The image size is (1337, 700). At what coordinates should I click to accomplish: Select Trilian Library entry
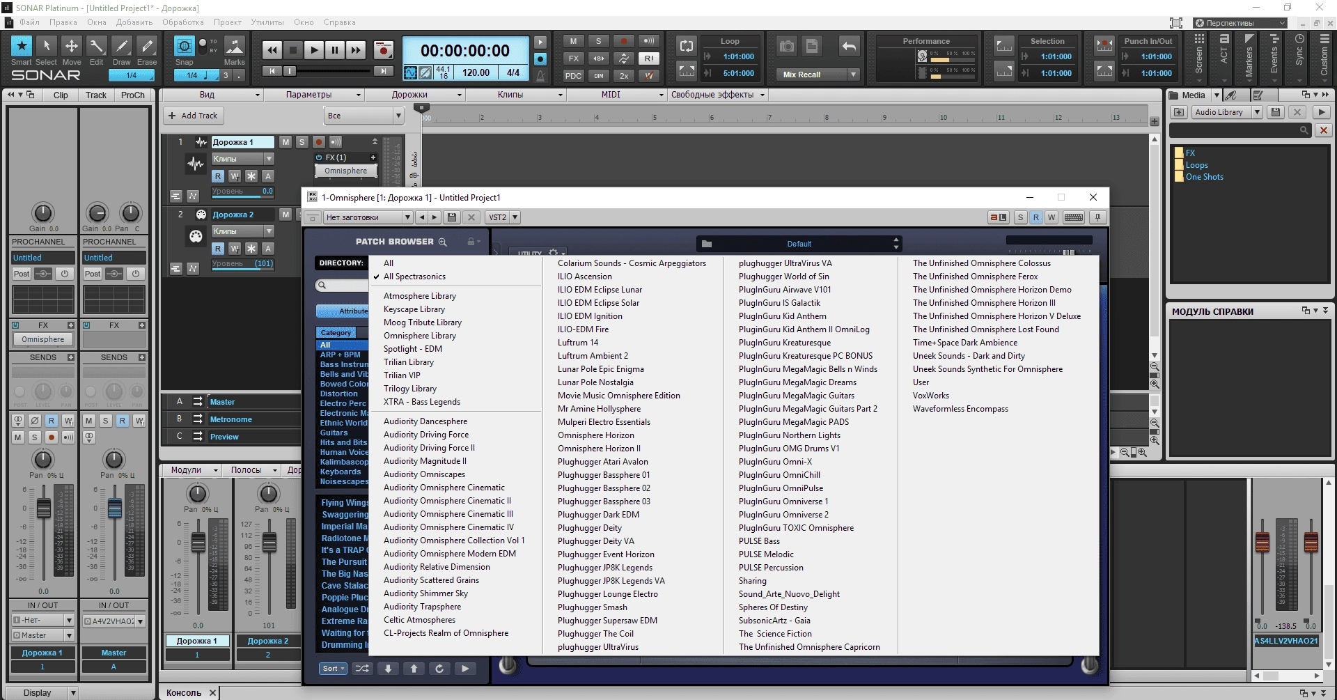(x=409, y=362)
